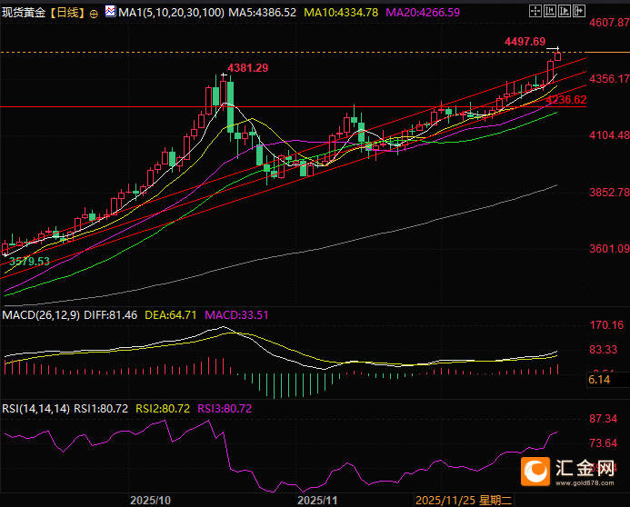Click the latest candlestick near 4497.69
Screen dimensions: 630x507
point(557,55)
